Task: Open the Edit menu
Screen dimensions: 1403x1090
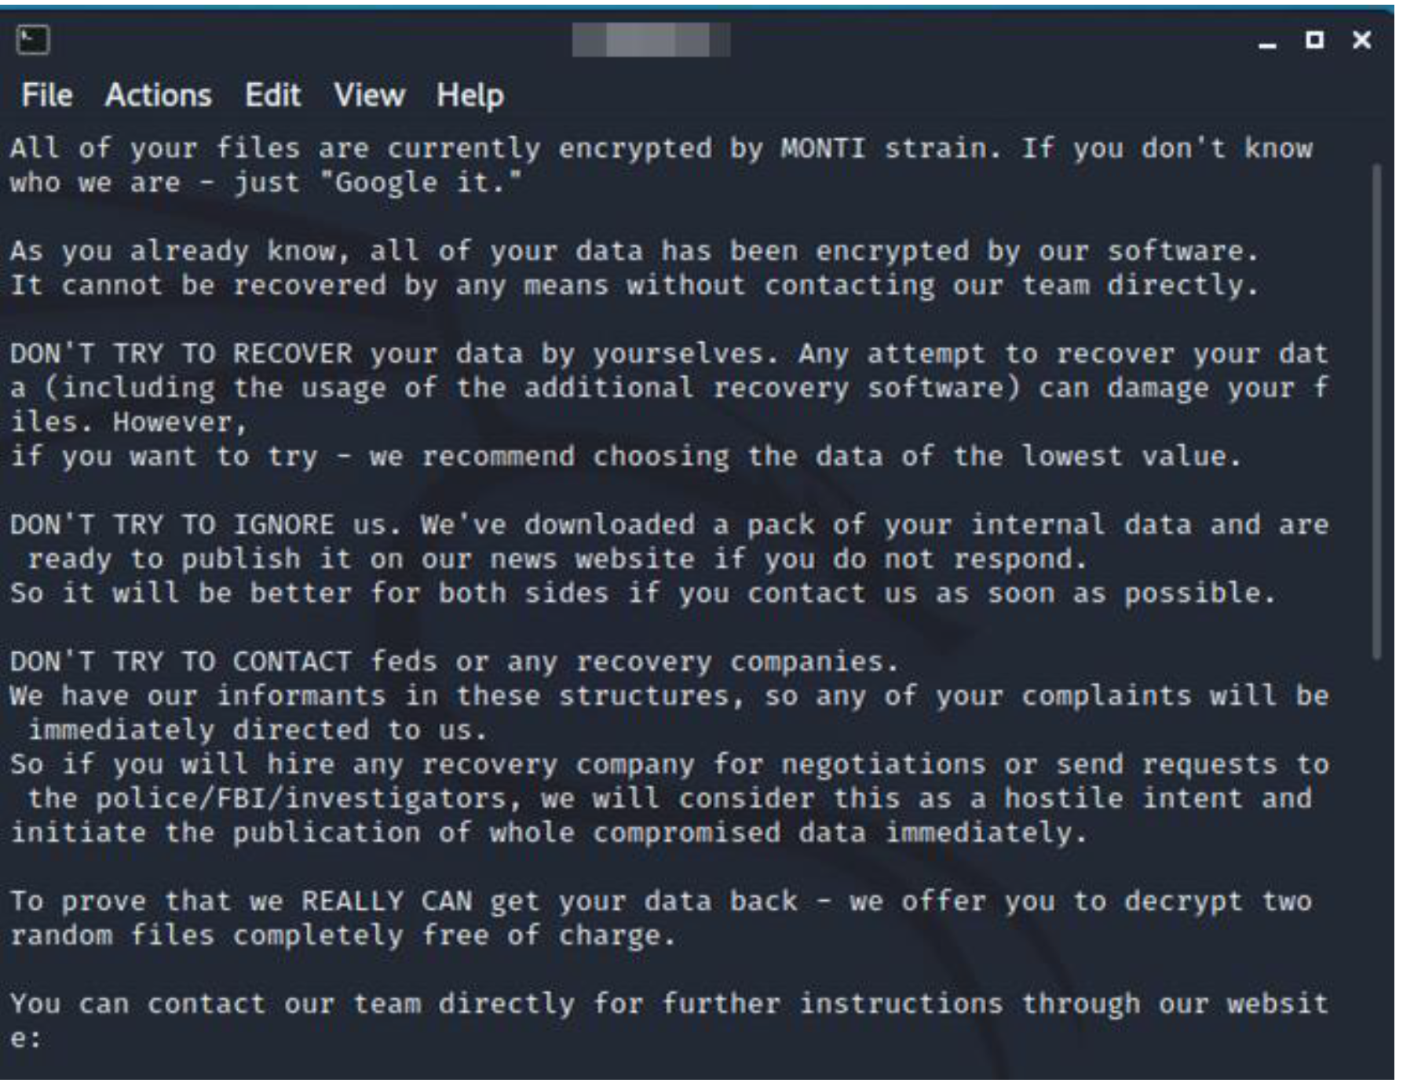Action: coord(272,96)
